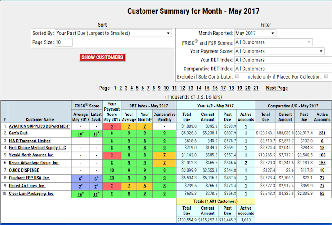Open AVIATION SUPPLIES DEPARTMENT customer link
The width and height of the screenshot is (332, 225).
(39, 126)
